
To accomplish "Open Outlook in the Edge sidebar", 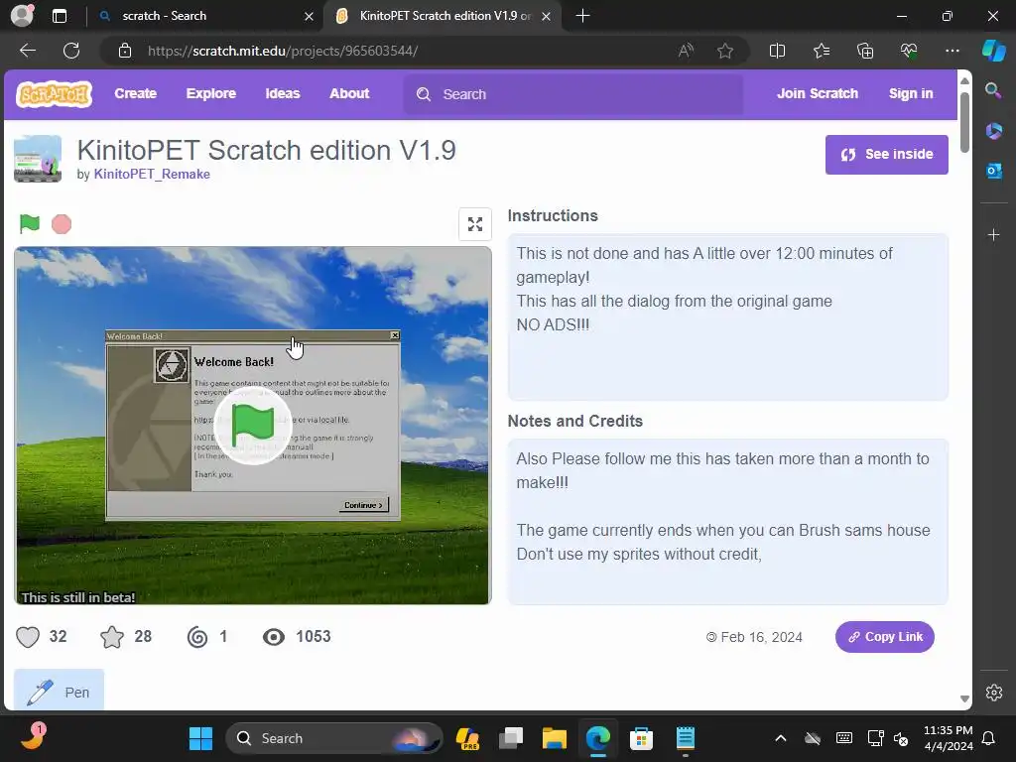I will [x=993, y=171].
